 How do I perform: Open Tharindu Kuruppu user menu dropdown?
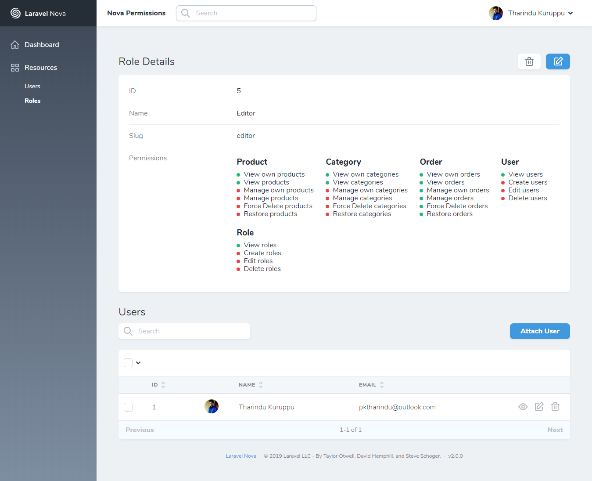[540, 13]
